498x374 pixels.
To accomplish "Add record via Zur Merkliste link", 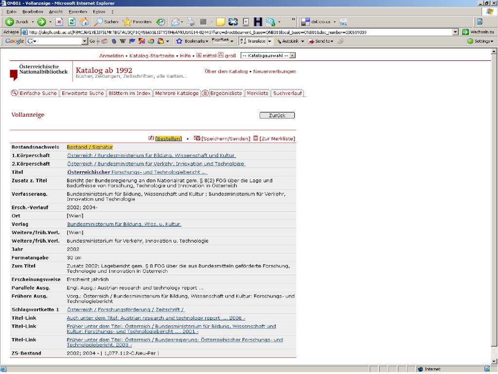I will click(277, 139).
